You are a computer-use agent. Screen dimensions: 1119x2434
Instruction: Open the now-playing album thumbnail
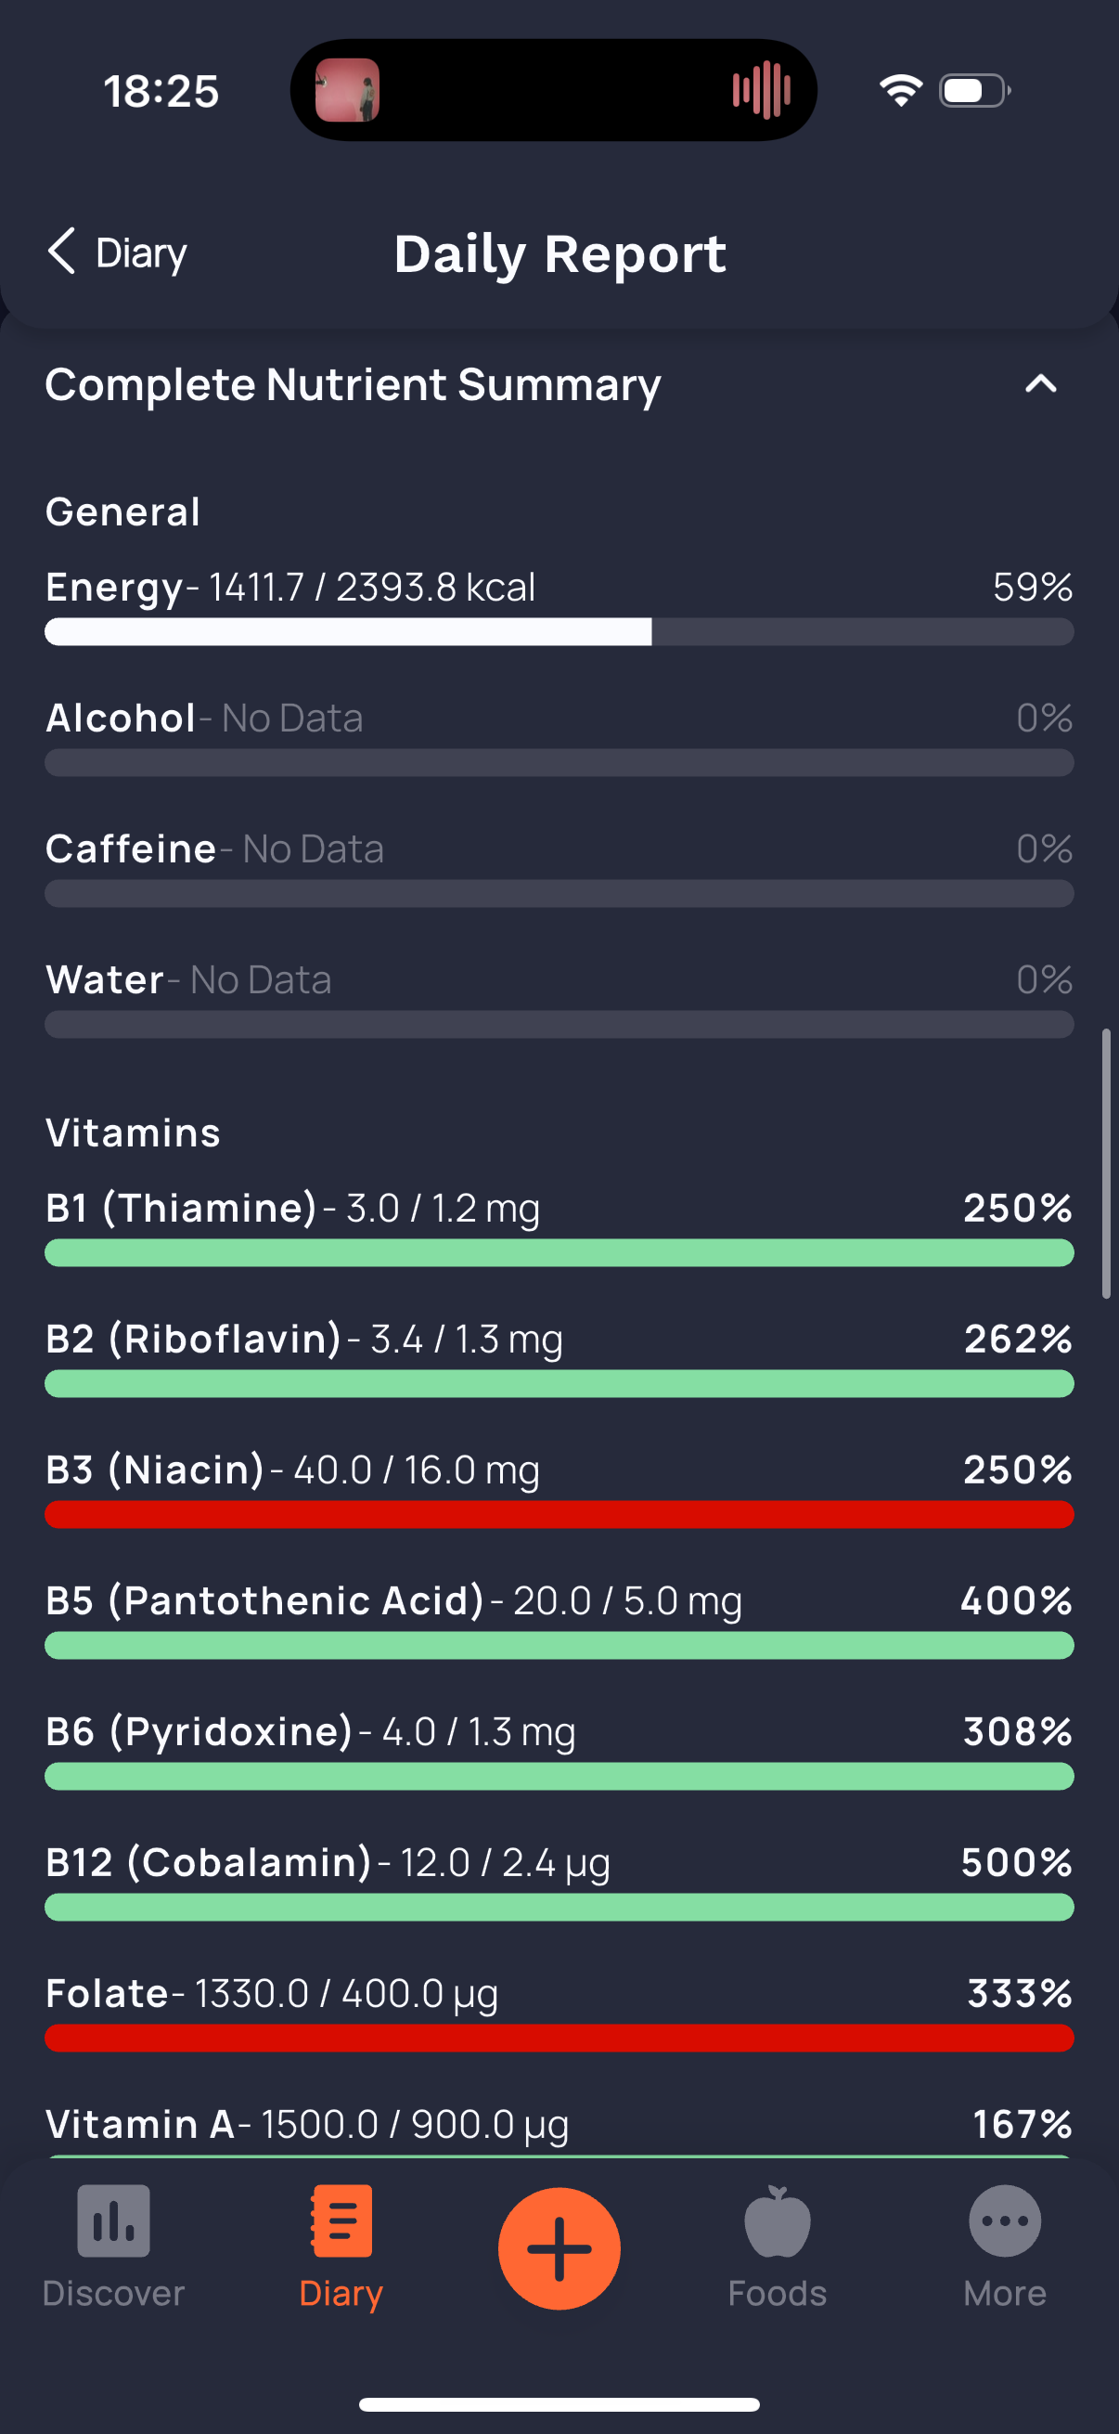coord(348,91)
